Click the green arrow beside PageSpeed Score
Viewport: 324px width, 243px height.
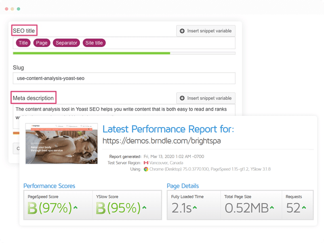coord(76,207)
